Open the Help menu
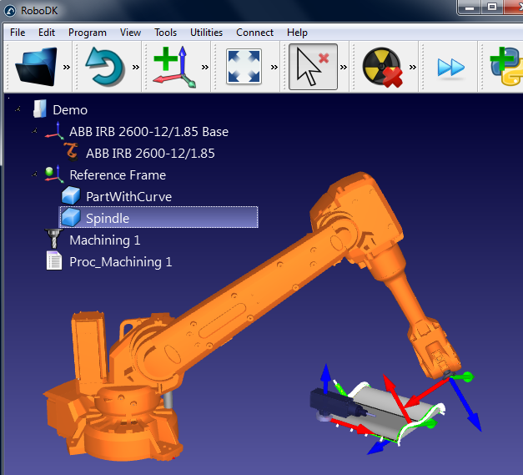This screenshot has height=475, width=523. click(297, 33)
